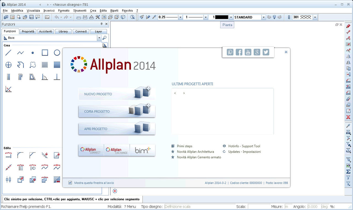Open the Redo history dropdown arrow

pos(71,17)
